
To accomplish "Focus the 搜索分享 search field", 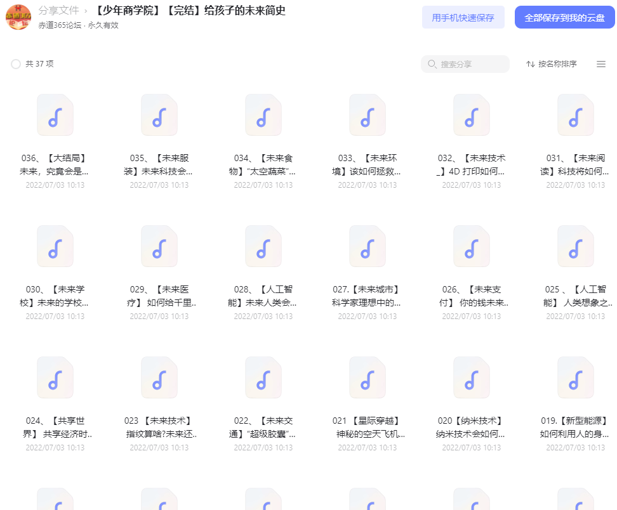I will (465, 64).
